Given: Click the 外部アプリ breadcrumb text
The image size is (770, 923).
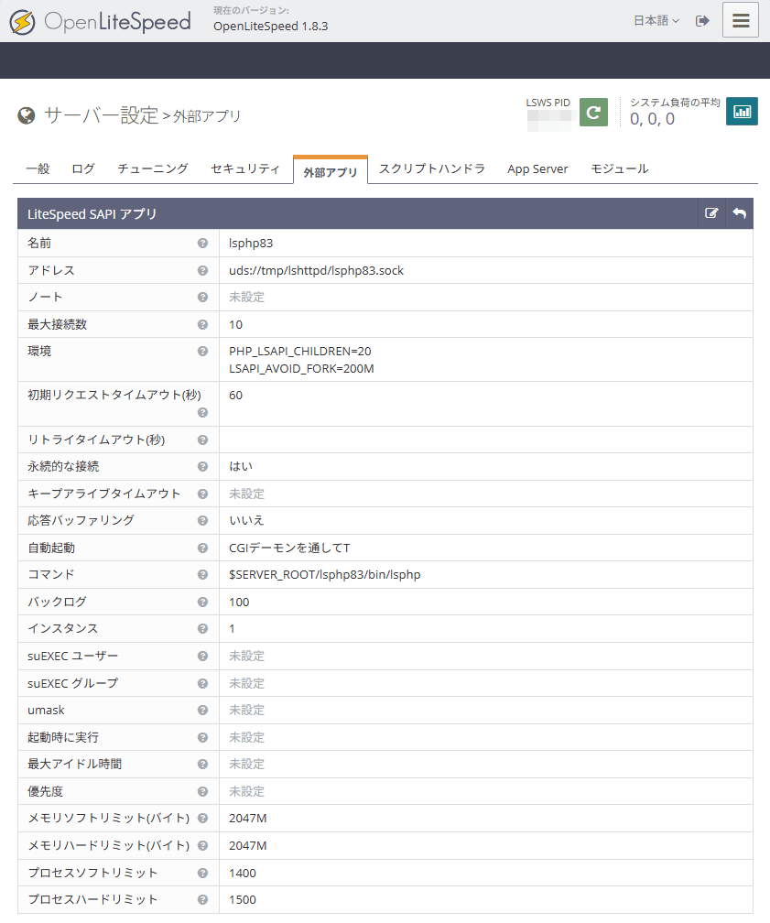Looking at the screenshot, I should 207,116.
